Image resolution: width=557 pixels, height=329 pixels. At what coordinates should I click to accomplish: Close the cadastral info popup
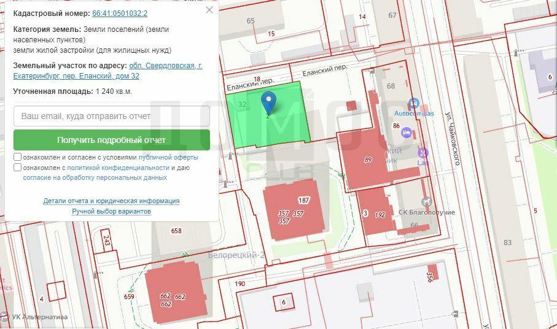[x=209, y=10]
